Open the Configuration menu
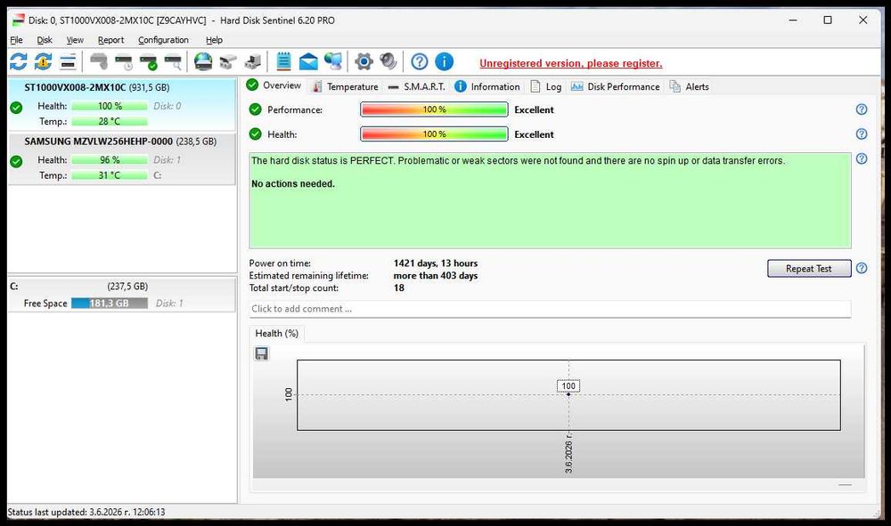This screenshot has width=891, height=526. 164,40
